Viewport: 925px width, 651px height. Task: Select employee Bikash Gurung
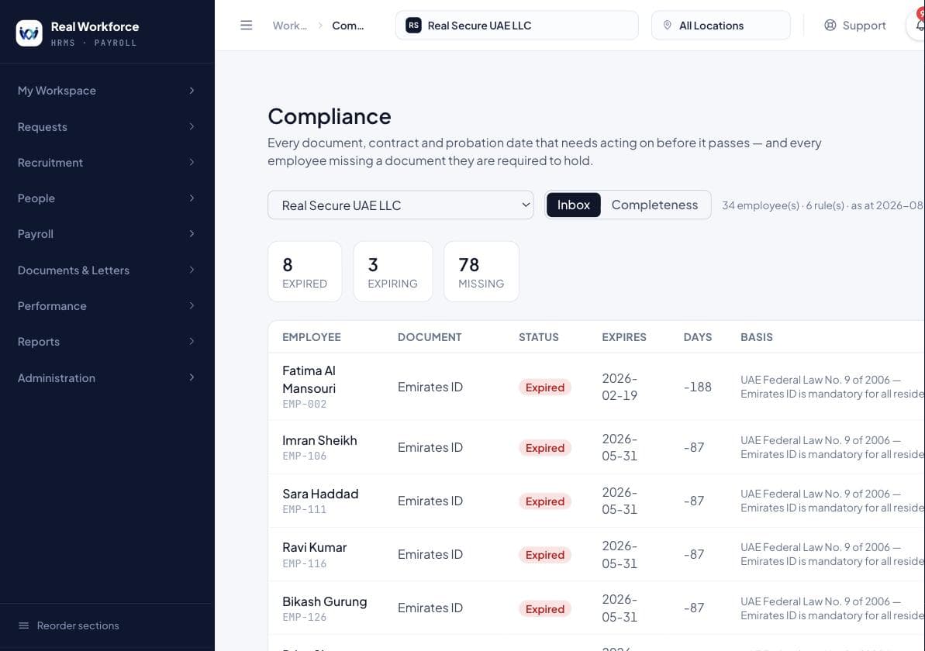click(324, 601)
